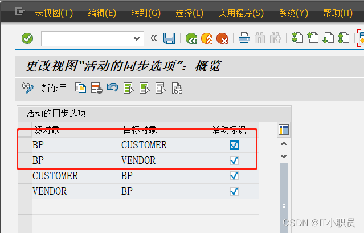Screen dimensions: 364x233
Task: Select row selector for BP VENDOR row
Action: click(x=25, y=160)
